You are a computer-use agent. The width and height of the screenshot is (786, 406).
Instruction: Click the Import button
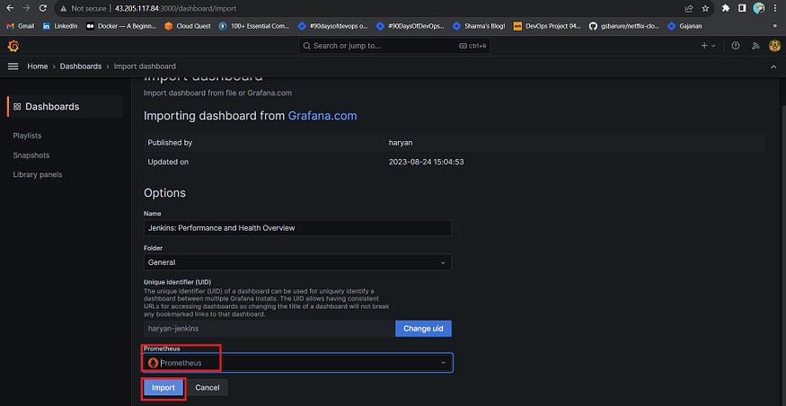[163, 387]
